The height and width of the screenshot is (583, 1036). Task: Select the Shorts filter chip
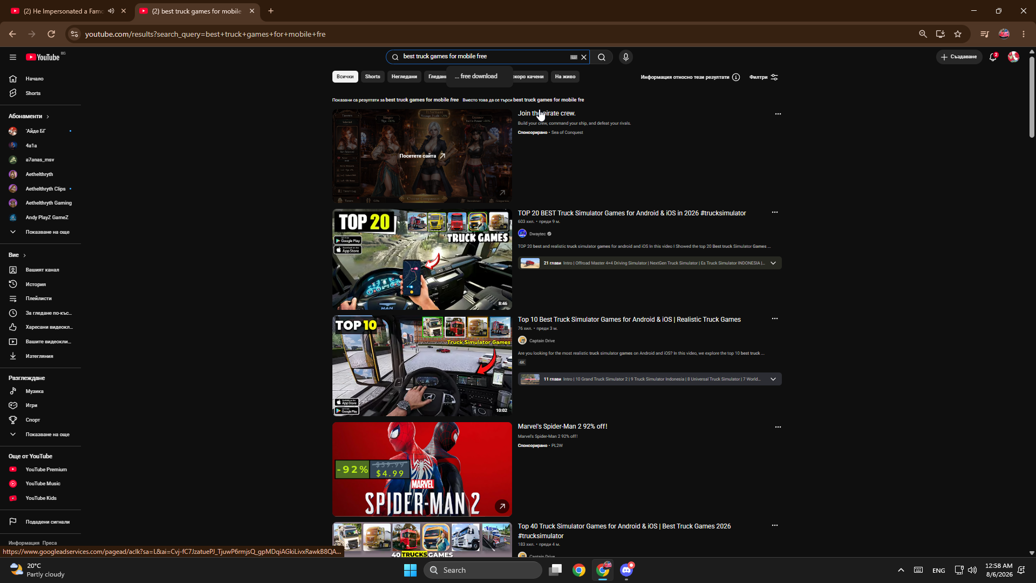click(372, 77)
